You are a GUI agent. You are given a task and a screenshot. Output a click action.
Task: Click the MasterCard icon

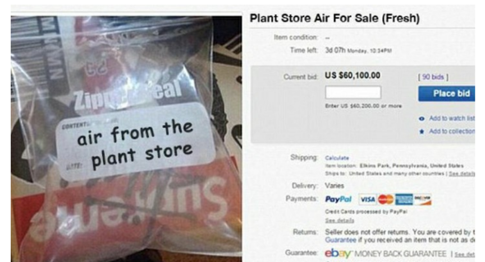[x=386, y=199]
